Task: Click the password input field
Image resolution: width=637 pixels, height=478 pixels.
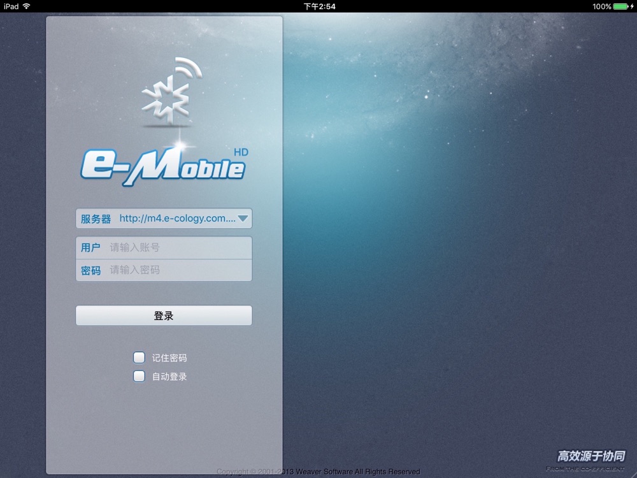Action: click(x=164, y=270)
